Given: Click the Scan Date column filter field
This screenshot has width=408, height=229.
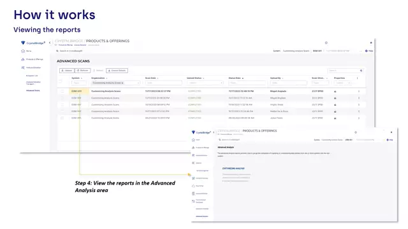Looking at the screenshot, I should 163,83.
